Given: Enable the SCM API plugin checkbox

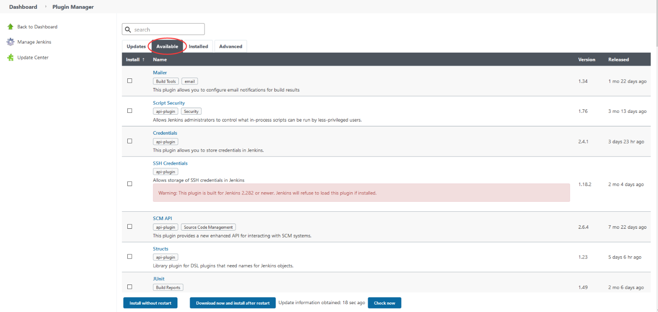Looking at the screenshot, I should coord(130,227).
